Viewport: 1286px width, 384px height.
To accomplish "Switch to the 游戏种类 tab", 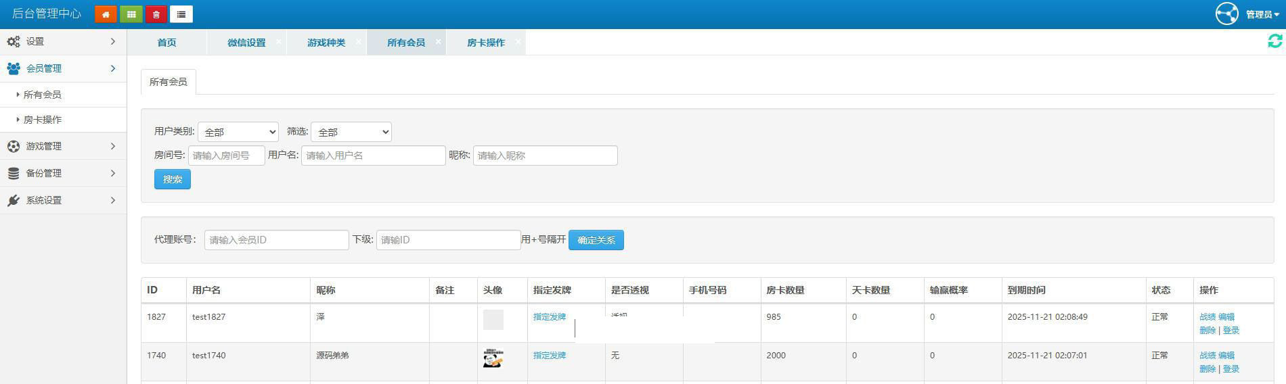I will coord(326,43).
